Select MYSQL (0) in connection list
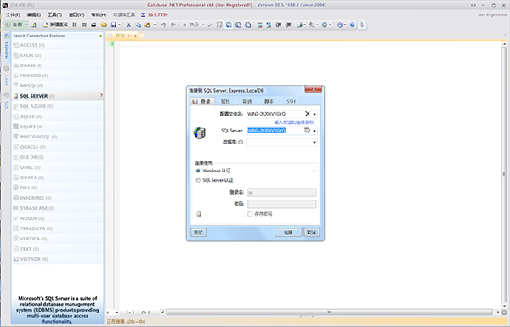This screenshot has height=327, width=510. coord(57,86)
